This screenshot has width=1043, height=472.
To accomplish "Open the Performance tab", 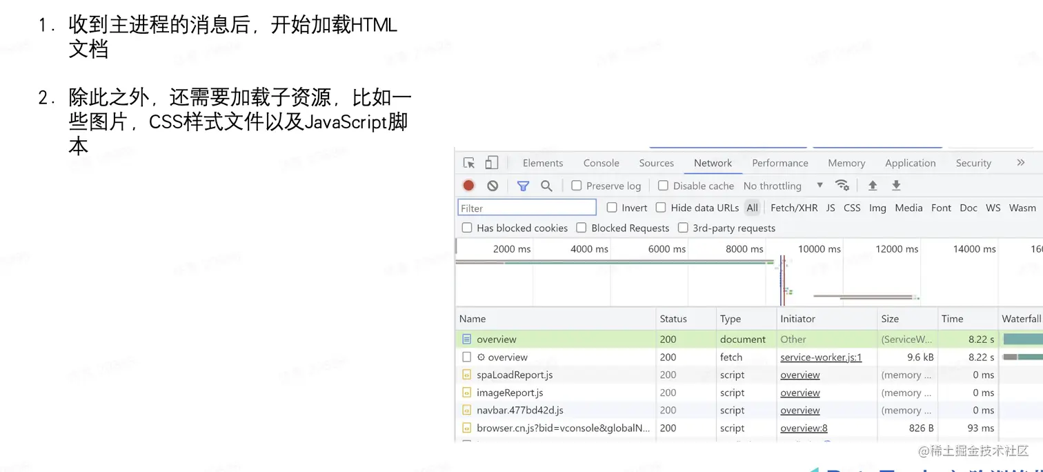I will tap(780, 163).
